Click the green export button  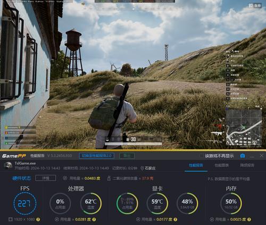[x=127, y=155]
